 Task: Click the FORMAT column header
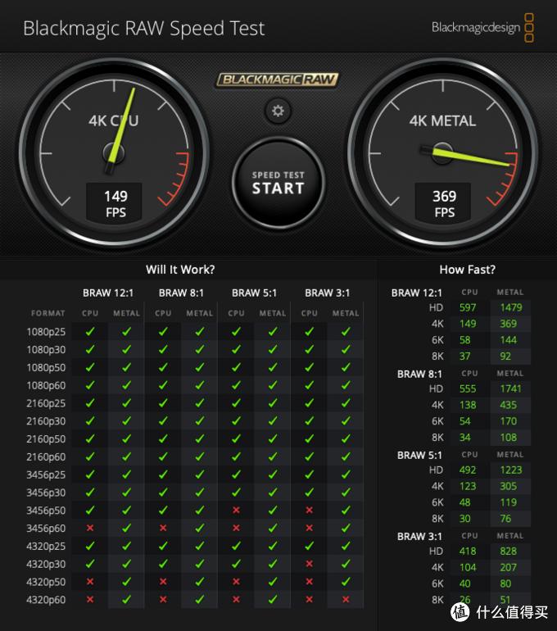pos(48,313)
